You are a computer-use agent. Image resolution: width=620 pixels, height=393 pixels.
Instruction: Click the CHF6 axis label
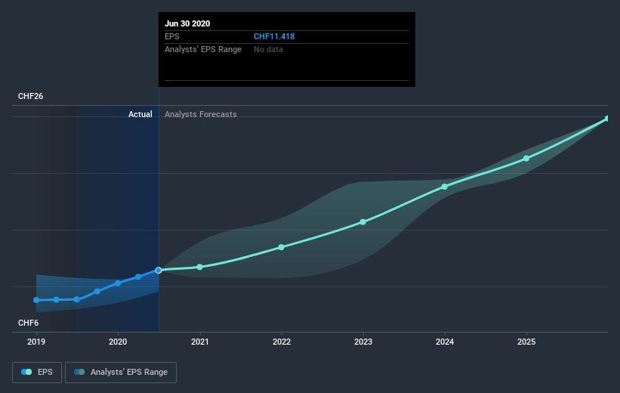(x=29, y=323)
